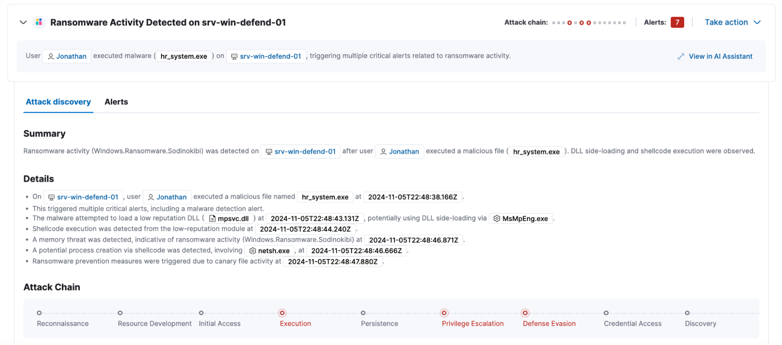Open View in AI Assistant link
782x345 pixels.
720,56
